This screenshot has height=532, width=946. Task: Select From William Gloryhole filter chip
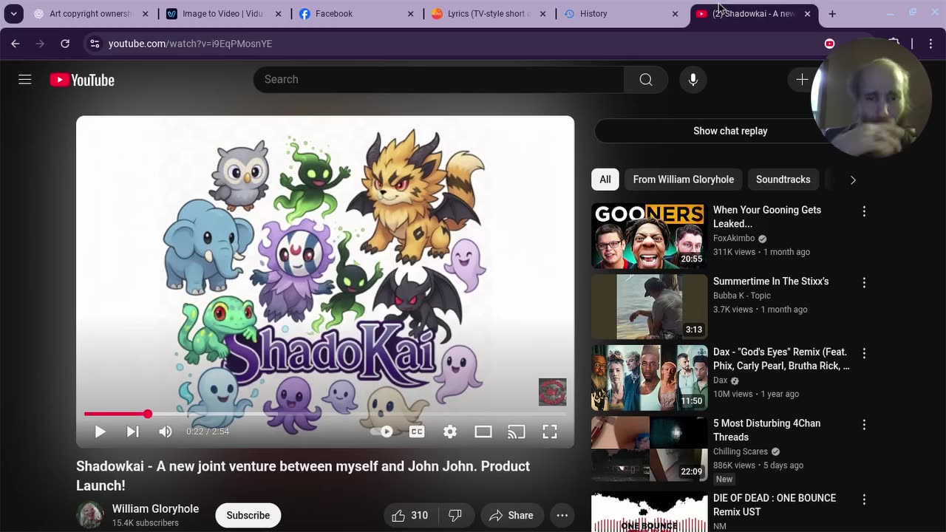[684, 180]
